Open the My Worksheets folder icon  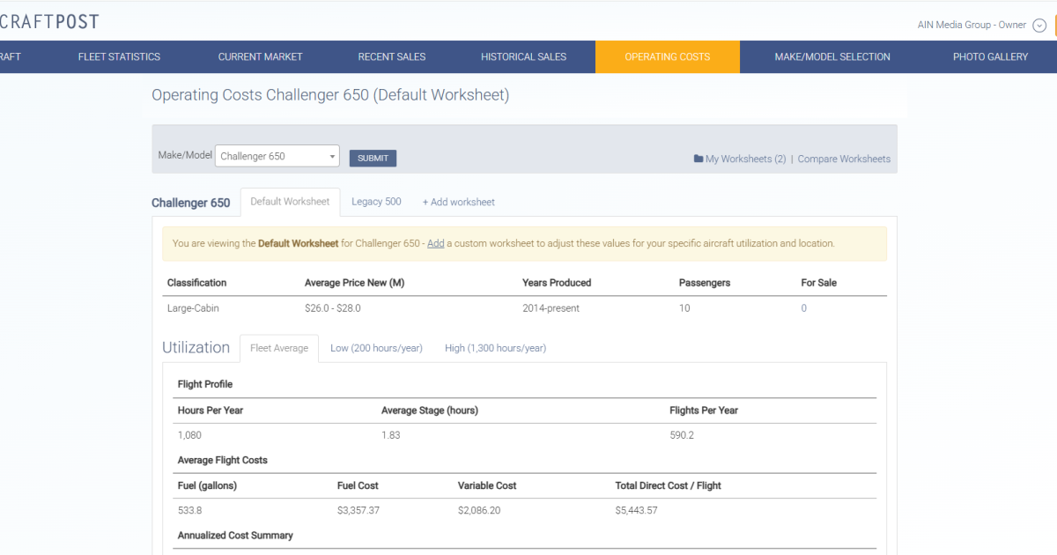click(699, 159)
